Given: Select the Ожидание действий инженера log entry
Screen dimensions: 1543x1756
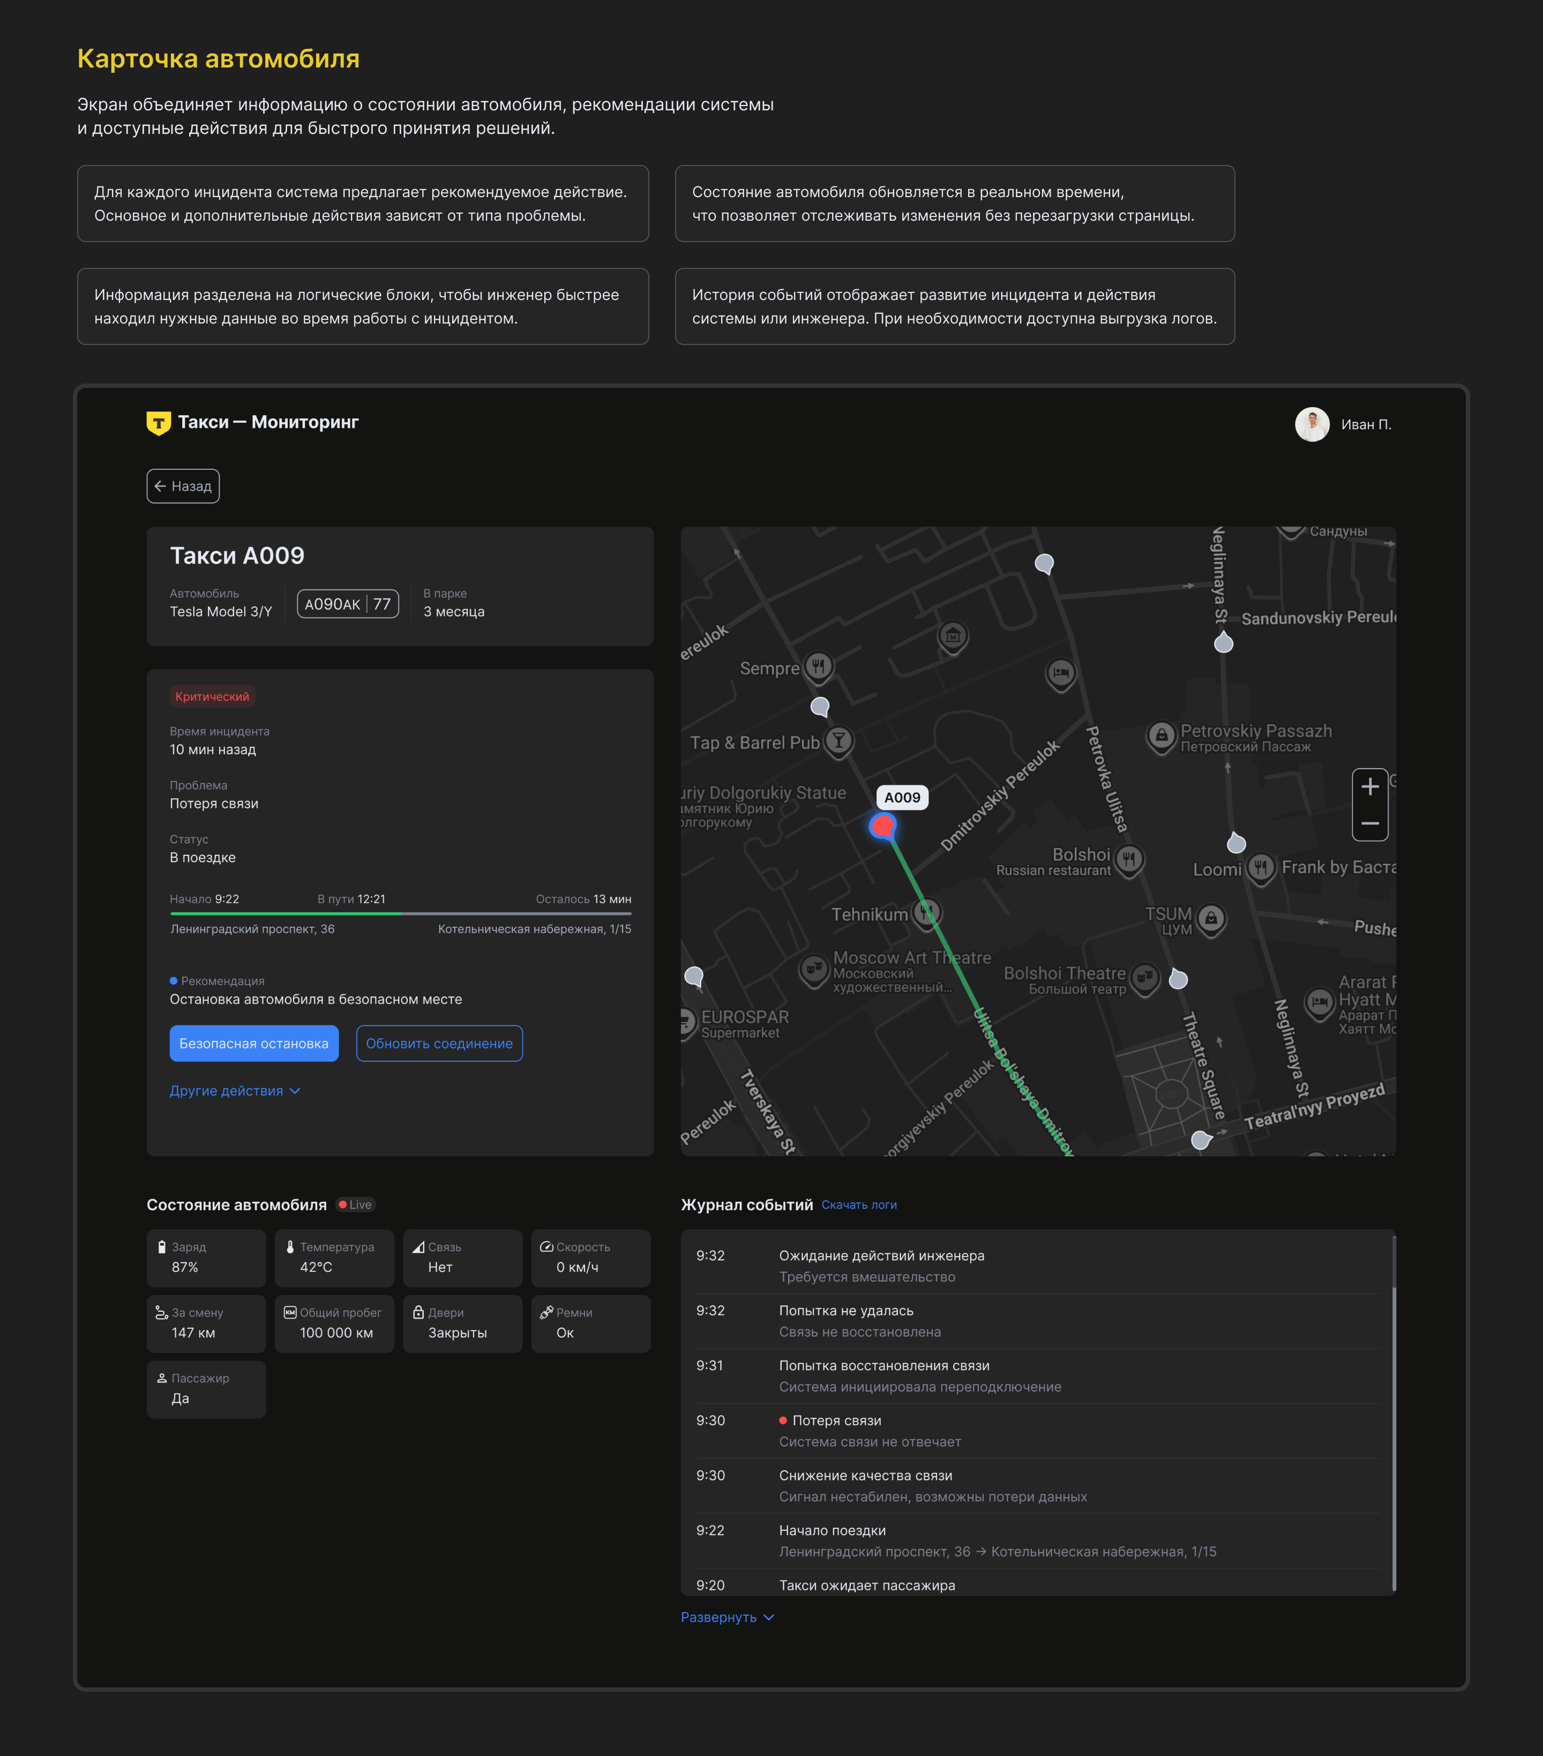Looking at the screenshot, I should 1038,1266.
